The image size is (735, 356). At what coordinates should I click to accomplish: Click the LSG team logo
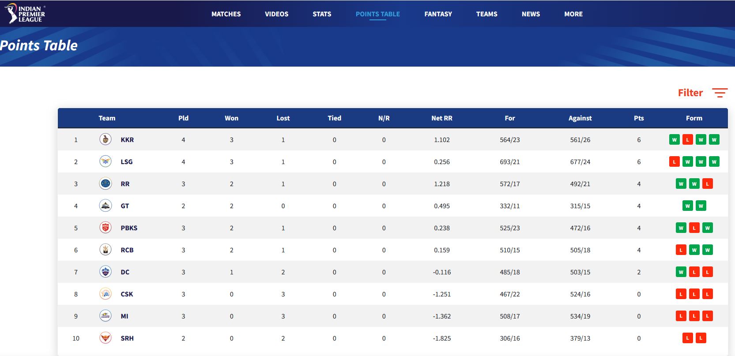[106, 161]
